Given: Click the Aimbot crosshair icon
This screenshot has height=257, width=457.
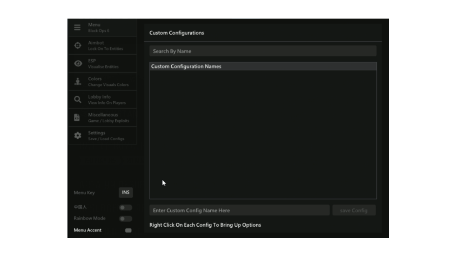Looking at the screenshot, I should coord(77,45).
